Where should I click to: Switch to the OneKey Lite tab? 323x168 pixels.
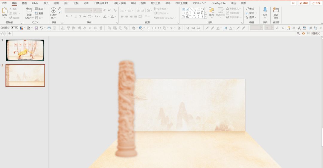tap(218, 3)
